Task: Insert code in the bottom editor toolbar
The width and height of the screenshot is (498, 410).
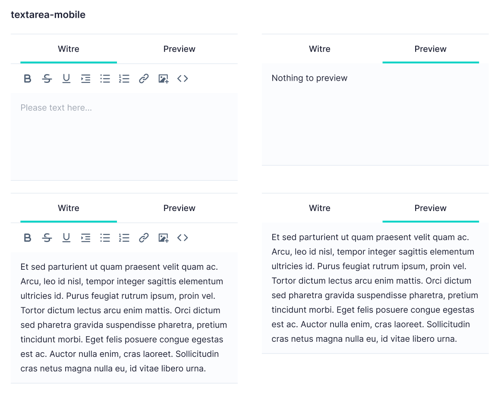Action: pos(183,237)
